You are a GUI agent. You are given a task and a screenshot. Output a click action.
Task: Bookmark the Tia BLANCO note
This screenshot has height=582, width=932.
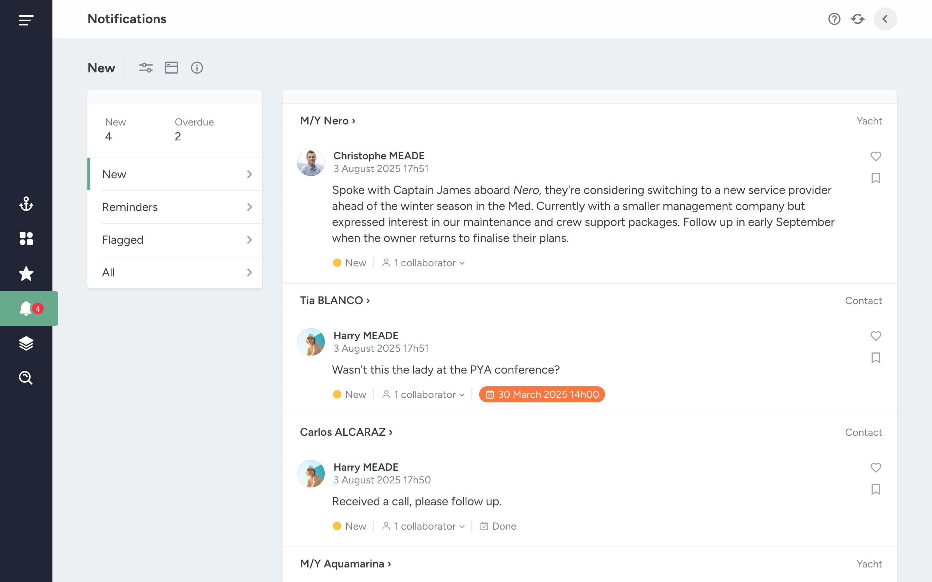[x=876, y=358]
